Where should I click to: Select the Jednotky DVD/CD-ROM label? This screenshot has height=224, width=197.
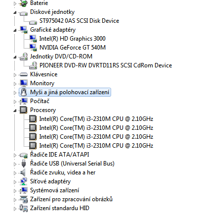[x=61, y=56]
